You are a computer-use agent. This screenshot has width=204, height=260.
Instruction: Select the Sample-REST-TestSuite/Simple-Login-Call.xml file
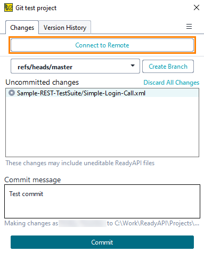tap(102, 93)
